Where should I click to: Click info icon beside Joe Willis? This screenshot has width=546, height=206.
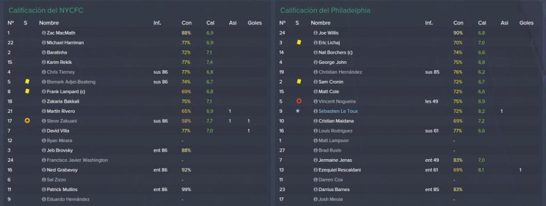point(316,33)
